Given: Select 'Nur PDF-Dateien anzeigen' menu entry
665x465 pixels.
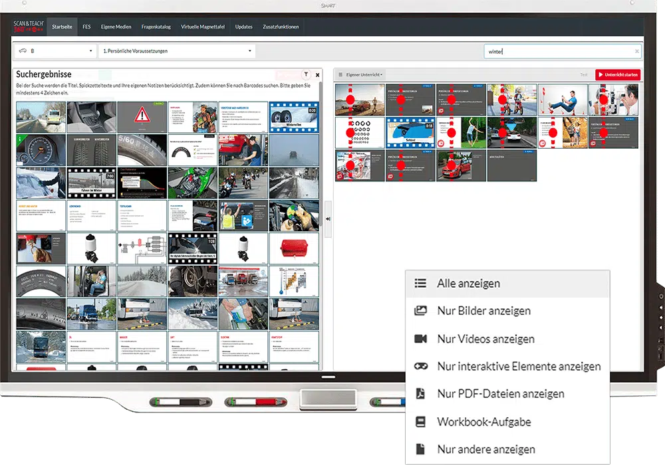Looking at the screenshot, I should tap(500, 394).
